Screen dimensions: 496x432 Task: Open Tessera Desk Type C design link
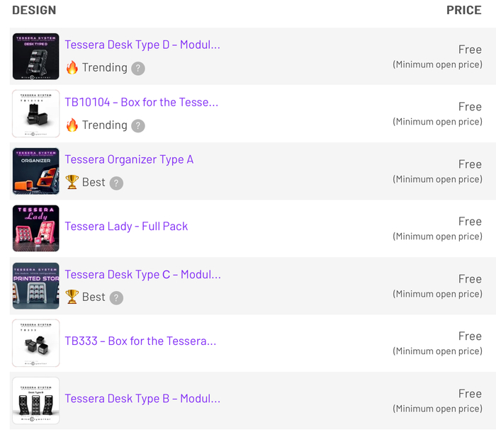[142, 274]
